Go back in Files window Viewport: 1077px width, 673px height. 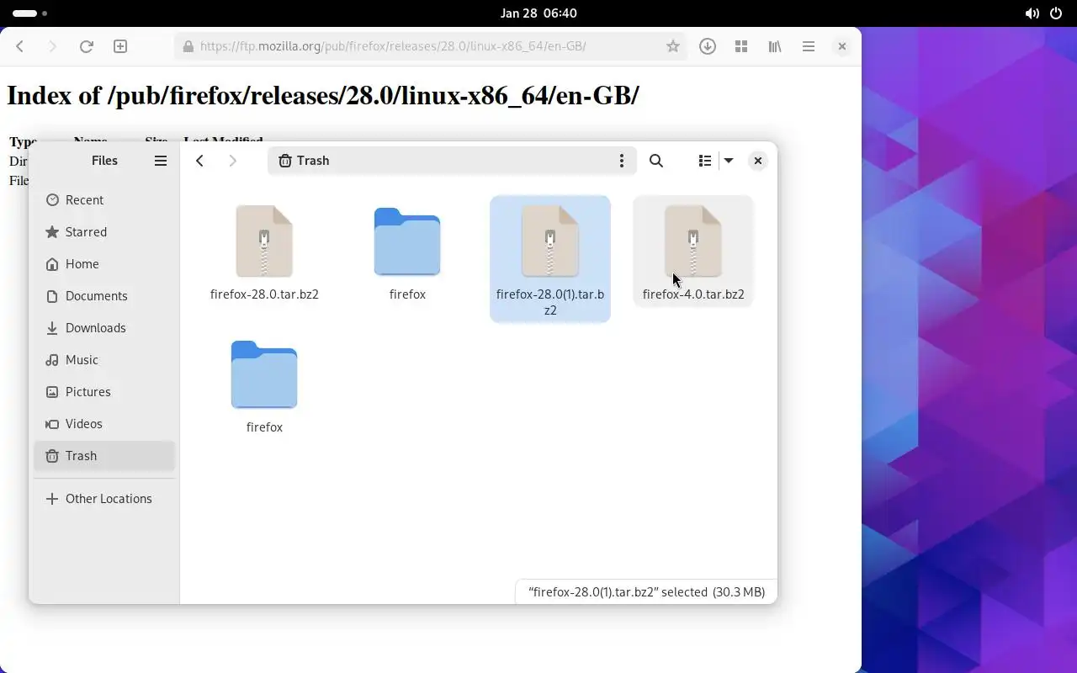[200, 161]
